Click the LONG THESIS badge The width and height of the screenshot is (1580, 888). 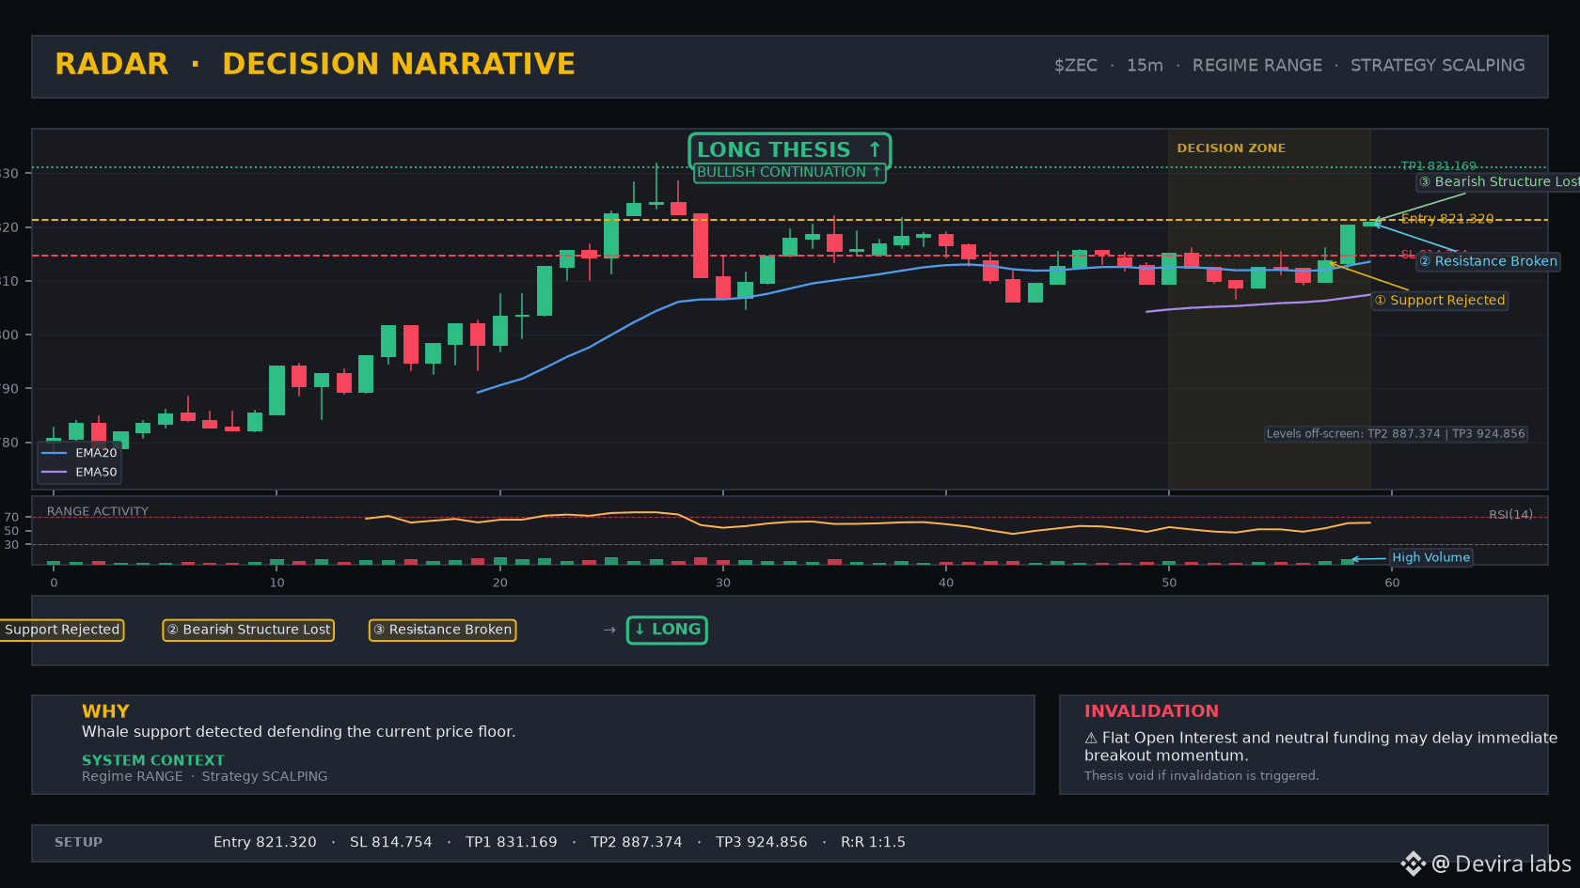(x=789, y=149)
